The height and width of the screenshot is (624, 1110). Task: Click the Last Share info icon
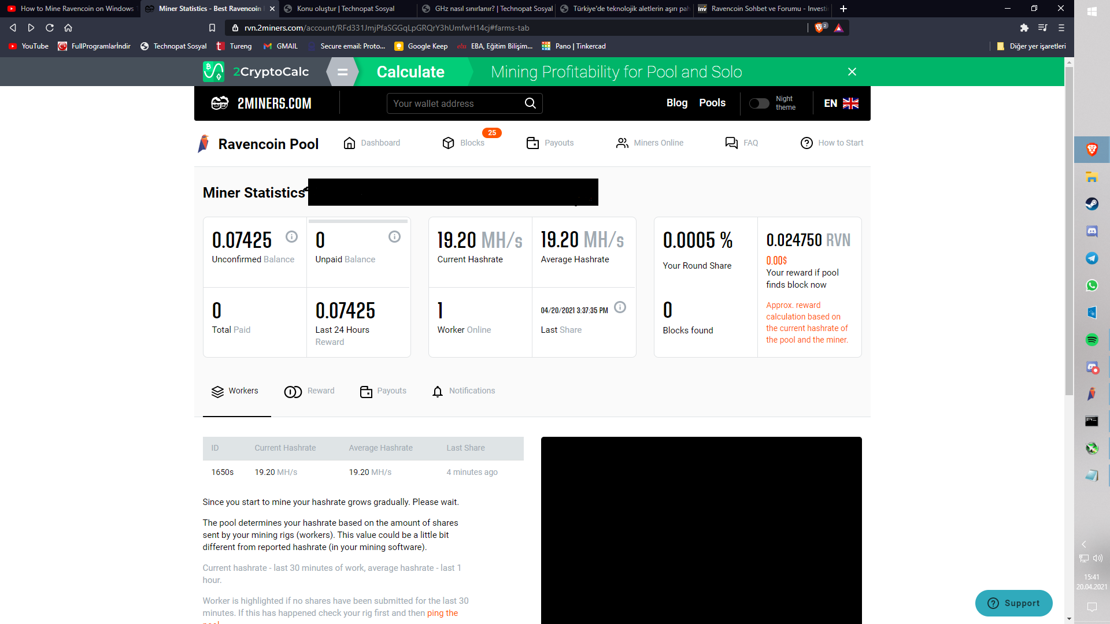[x=620, y=307]
